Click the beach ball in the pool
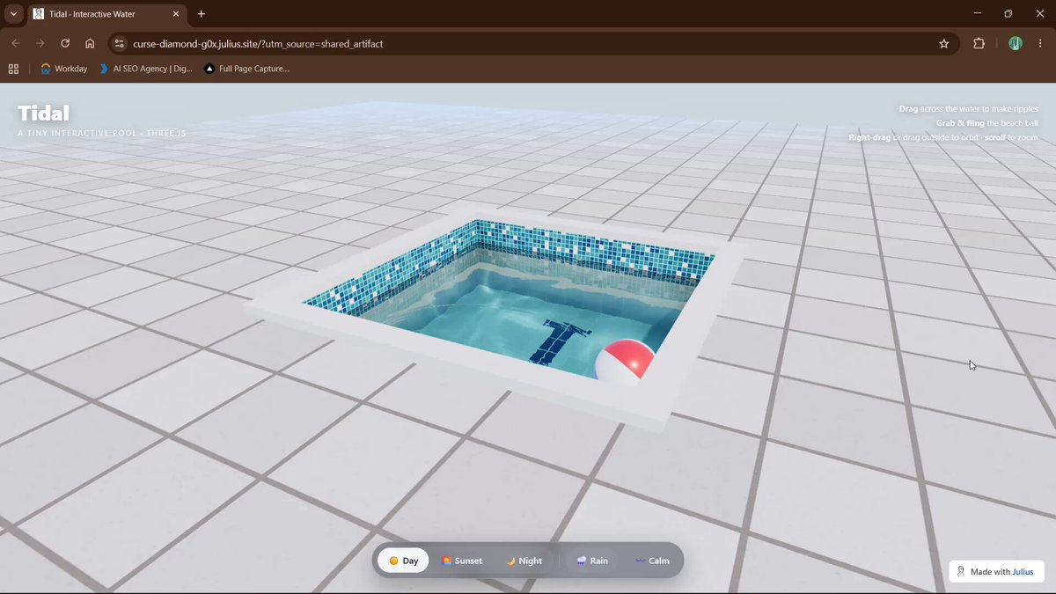The image size is (1056, 594). coord(625,362)
